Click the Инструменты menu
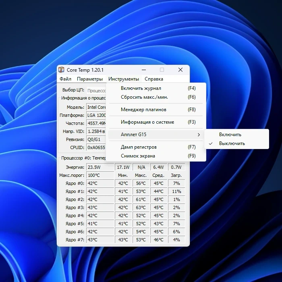282x282 pixels. 124,79
